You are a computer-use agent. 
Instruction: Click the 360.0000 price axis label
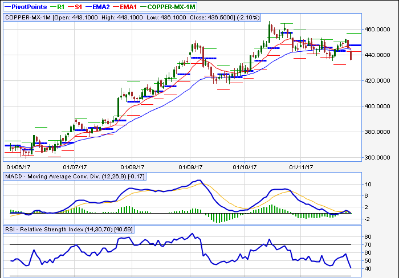[x=377, y=158]
